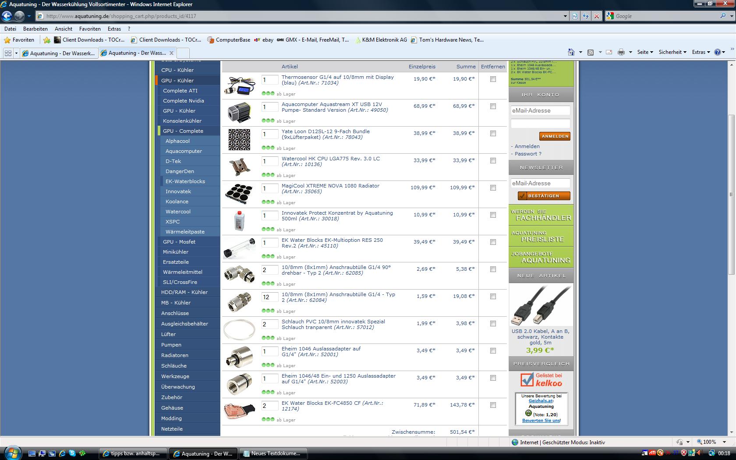Open the Bearbeiten menu
This screenshot has height=460, width=736.
[x=35, y=29]
